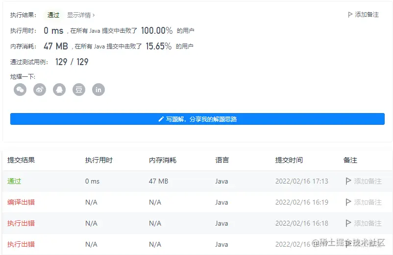Click timestamp 2022/02/16 16:19
The height and width of the screenshot is (255, 393).
pos(302,202)
